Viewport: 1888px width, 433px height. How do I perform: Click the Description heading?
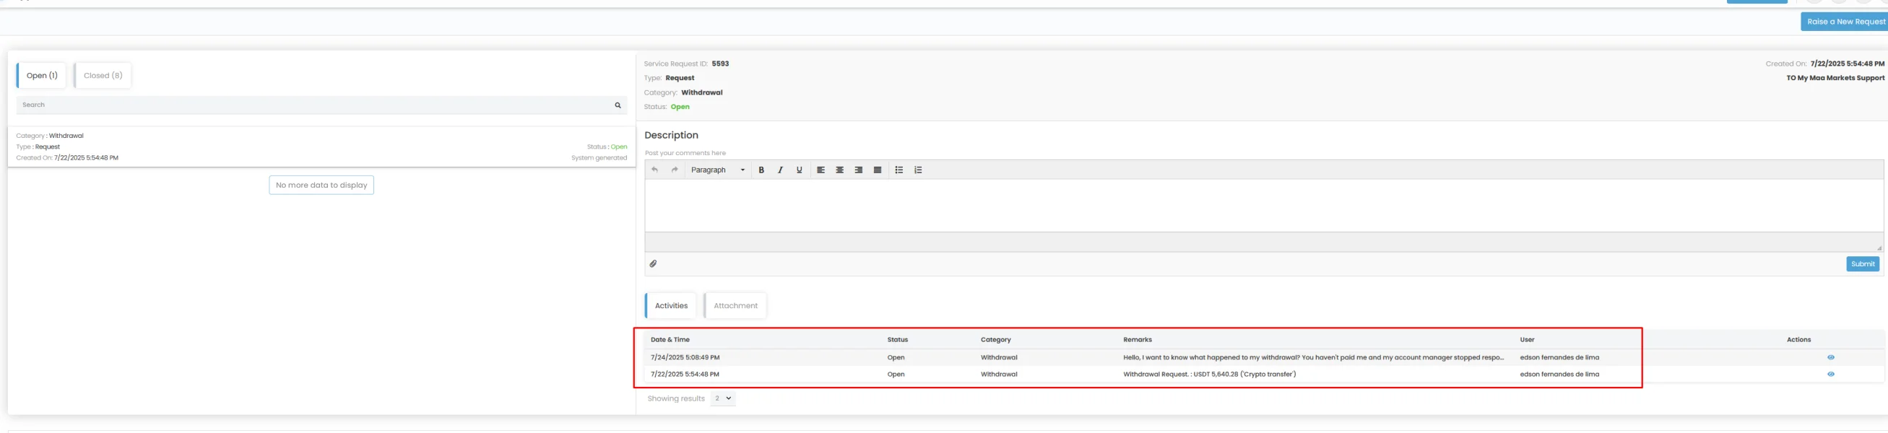point(670,136)
